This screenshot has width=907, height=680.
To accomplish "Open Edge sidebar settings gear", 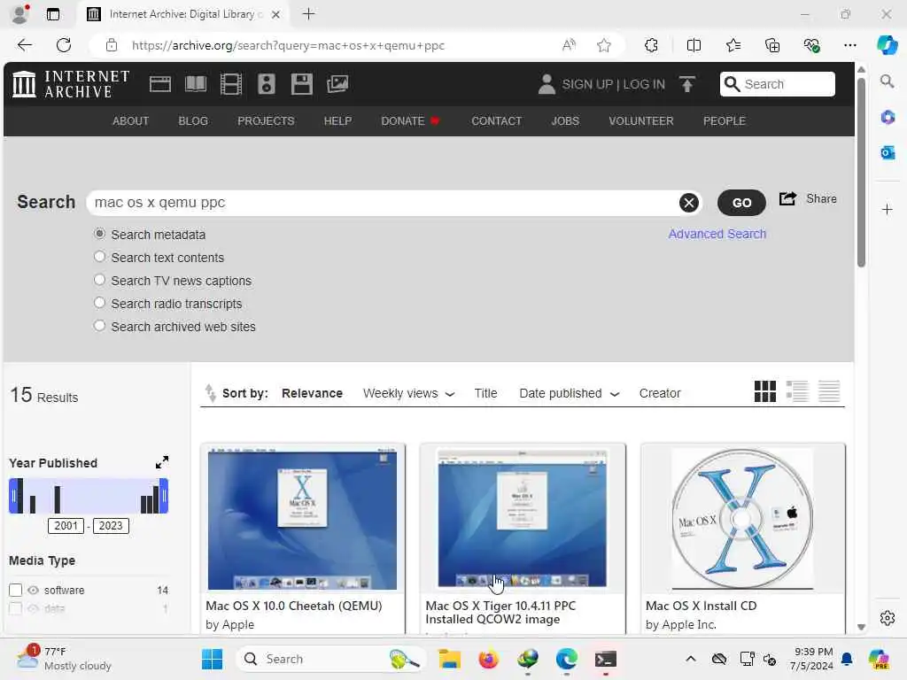I will coord(888,618).
